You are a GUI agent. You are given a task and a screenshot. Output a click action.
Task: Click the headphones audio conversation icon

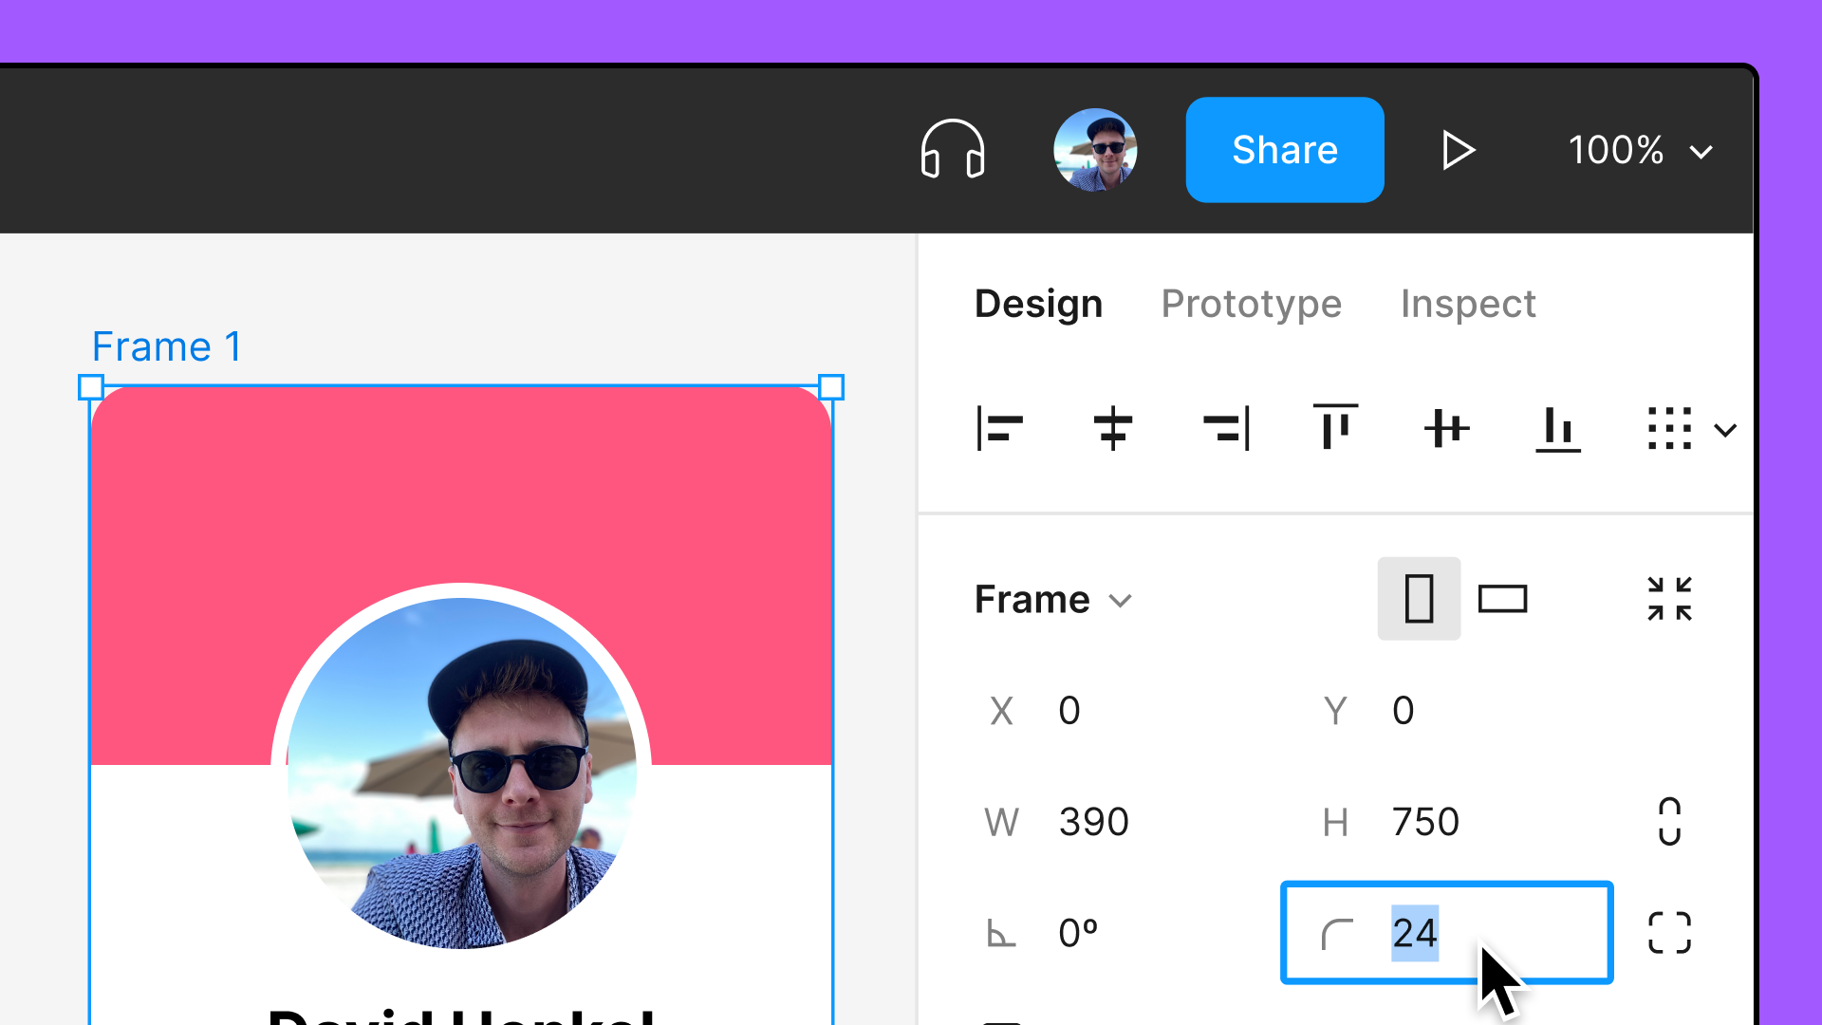click(952, 150)
